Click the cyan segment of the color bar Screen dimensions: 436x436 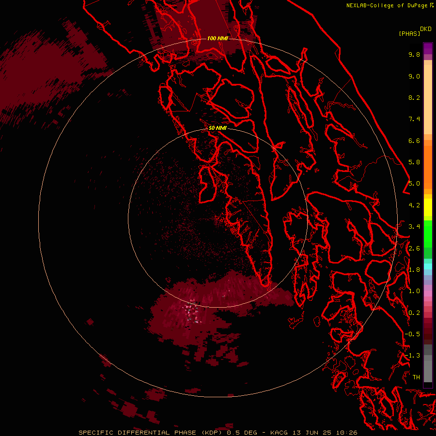(x=428, y=266)
